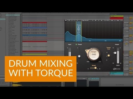
Task: Select the top red clip in DAW arrangement
Action: (35, 23)
